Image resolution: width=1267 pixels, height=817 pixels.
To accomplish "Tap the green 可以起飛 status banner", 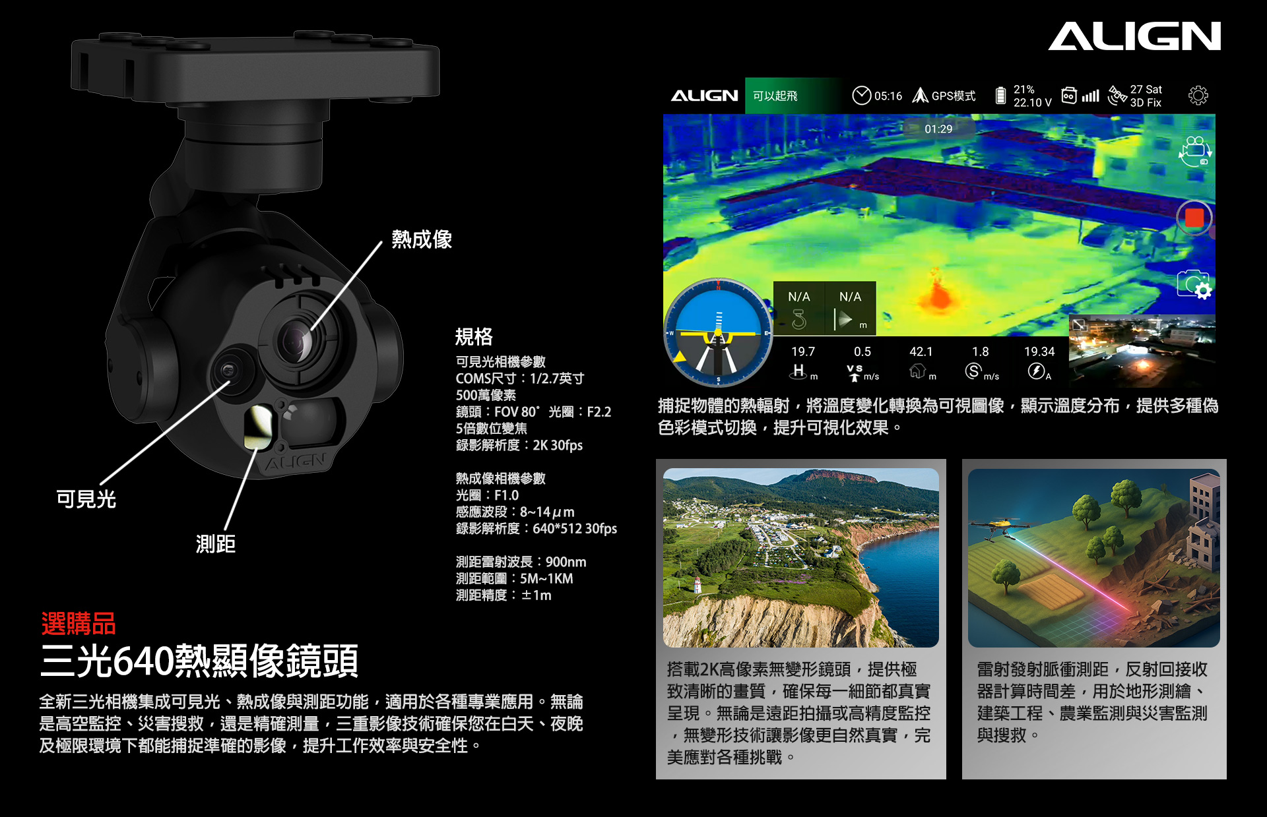I will tap(793, 96).
